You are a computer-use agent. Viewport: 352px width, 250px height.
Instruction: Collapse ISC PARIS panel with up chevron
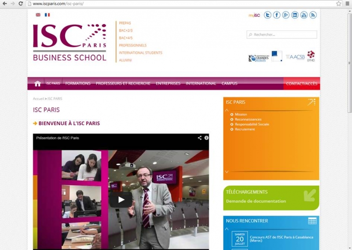[227, 110]
